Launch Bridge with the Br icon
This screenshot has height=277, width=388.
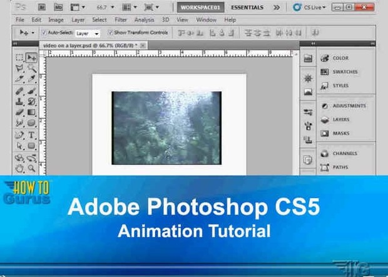click(x=42, y=7)
